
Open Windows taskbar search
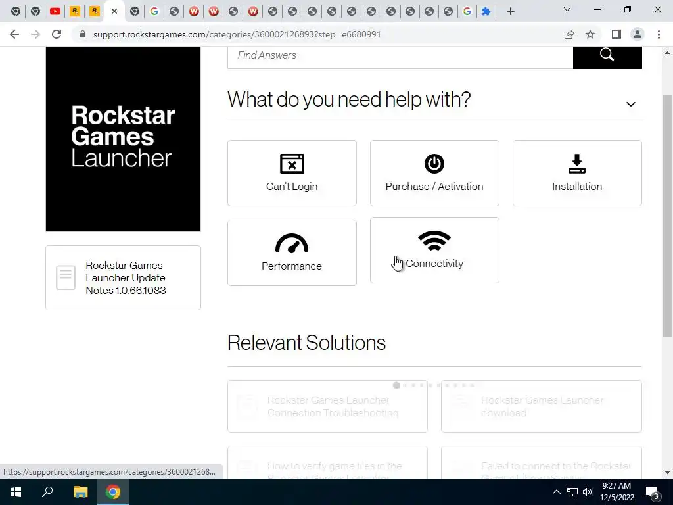[47, 492]
